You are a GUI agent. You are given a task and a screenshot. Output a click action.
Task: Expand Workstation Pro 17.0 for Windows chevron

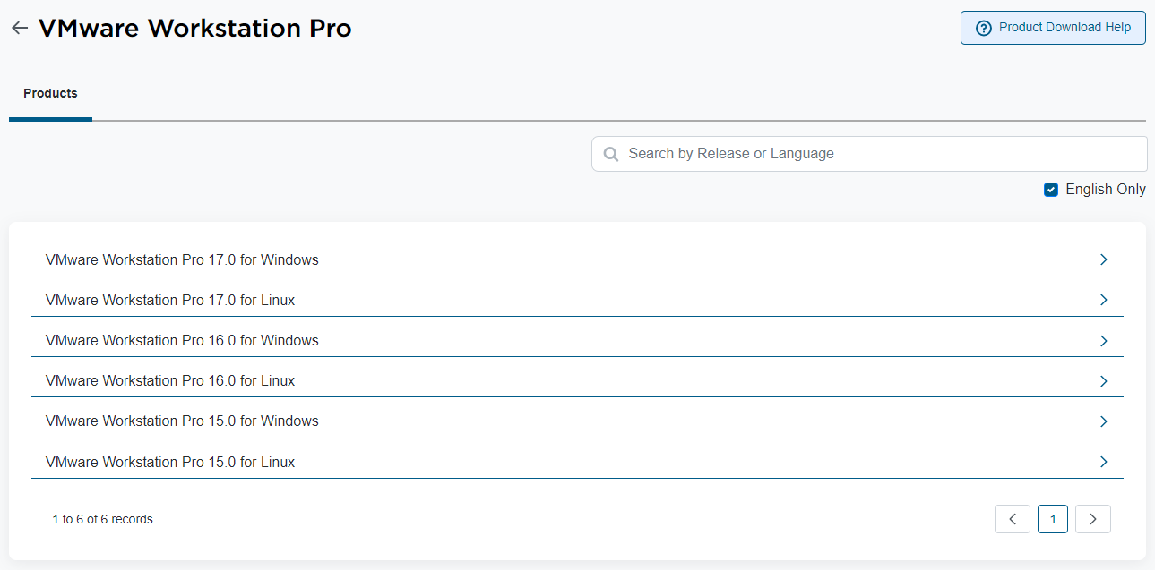[x=1104, y=259]
